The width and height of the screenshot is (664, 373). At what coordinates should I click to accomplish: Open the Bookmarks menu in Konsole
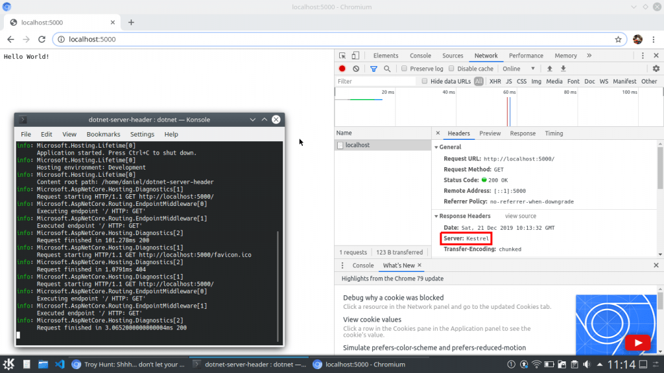tap(104, 134)
